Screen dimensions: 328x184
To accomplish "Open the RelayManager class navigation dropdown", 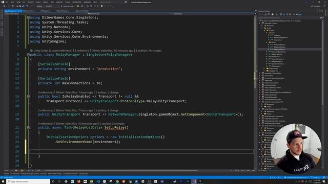I will [129, 14].
